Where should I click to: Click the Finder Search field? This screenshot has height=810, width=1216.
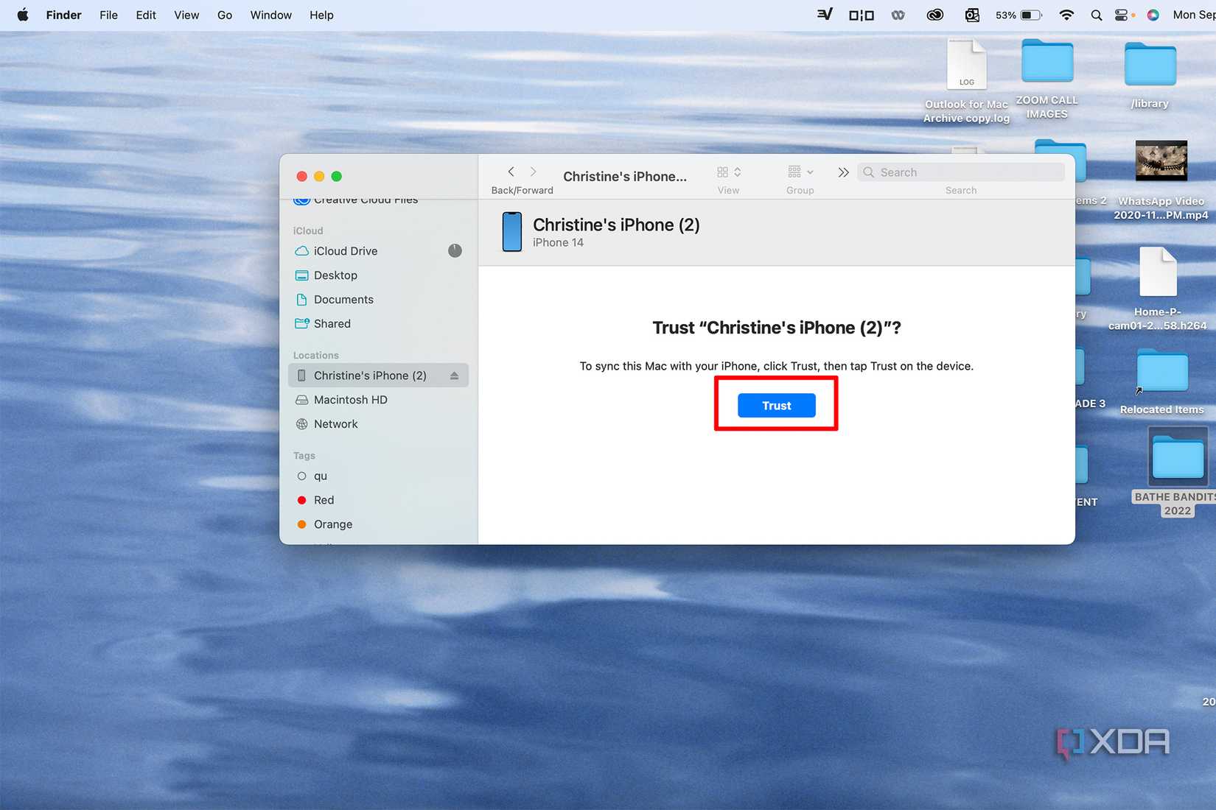pyautogui.click(x=961, y=172)
